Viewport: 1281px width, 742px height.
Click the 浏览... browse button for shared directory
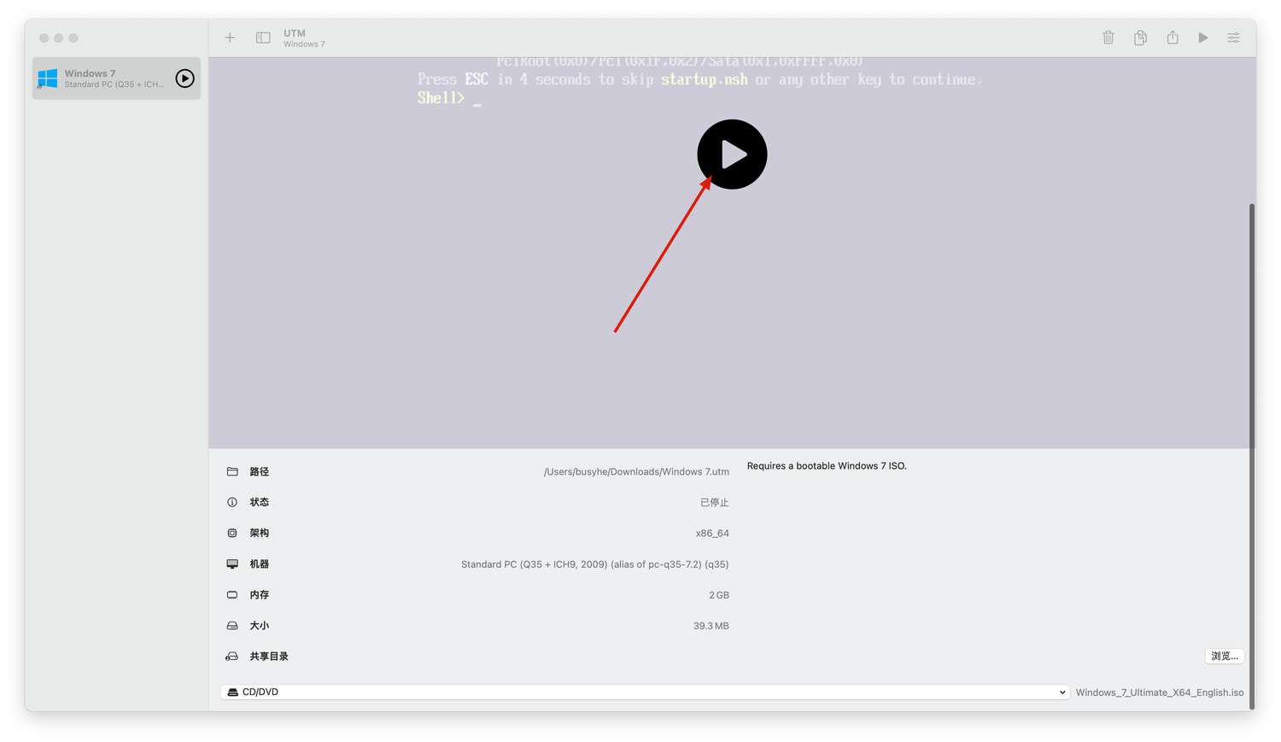pos(1225,656)
